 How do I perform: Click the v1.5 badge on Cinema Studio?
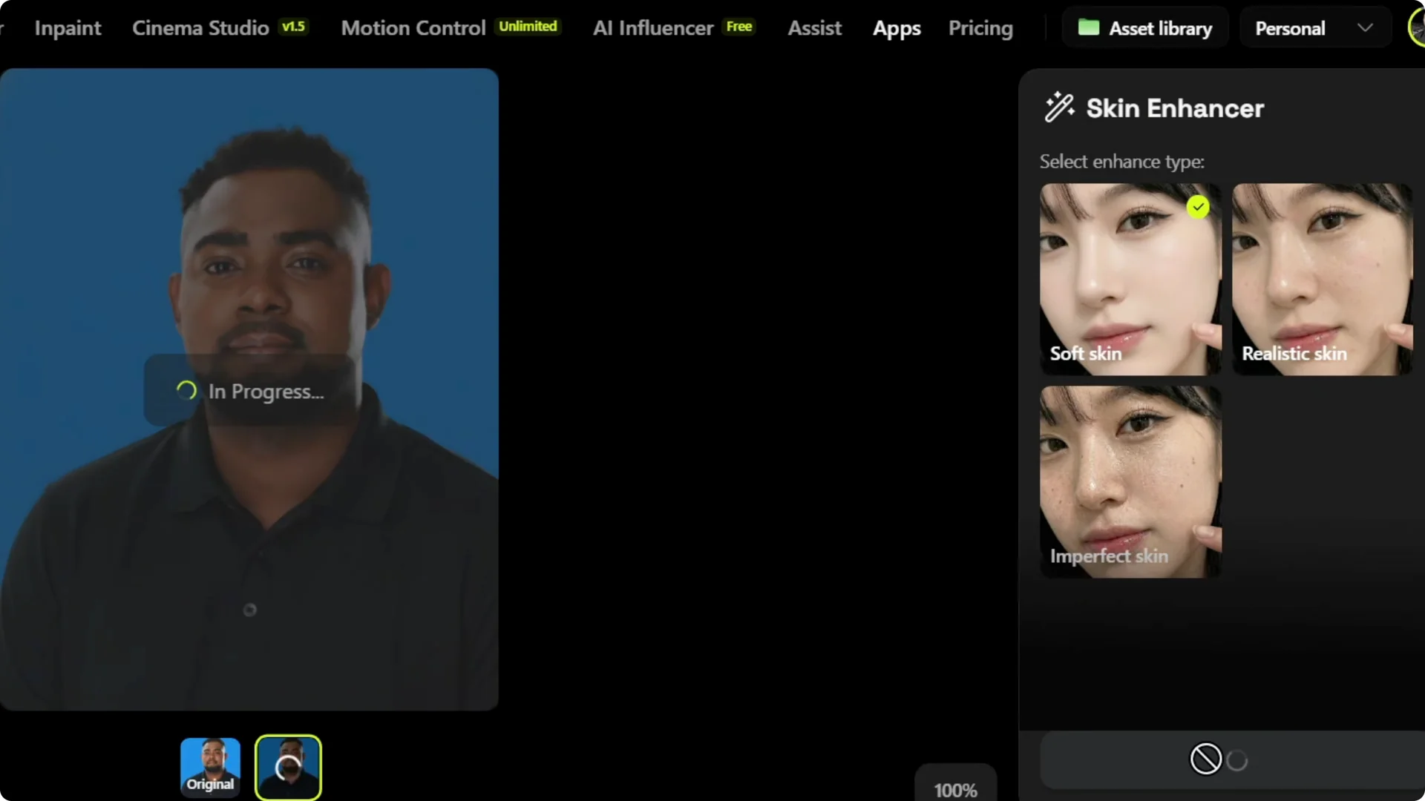coord(294,26)
